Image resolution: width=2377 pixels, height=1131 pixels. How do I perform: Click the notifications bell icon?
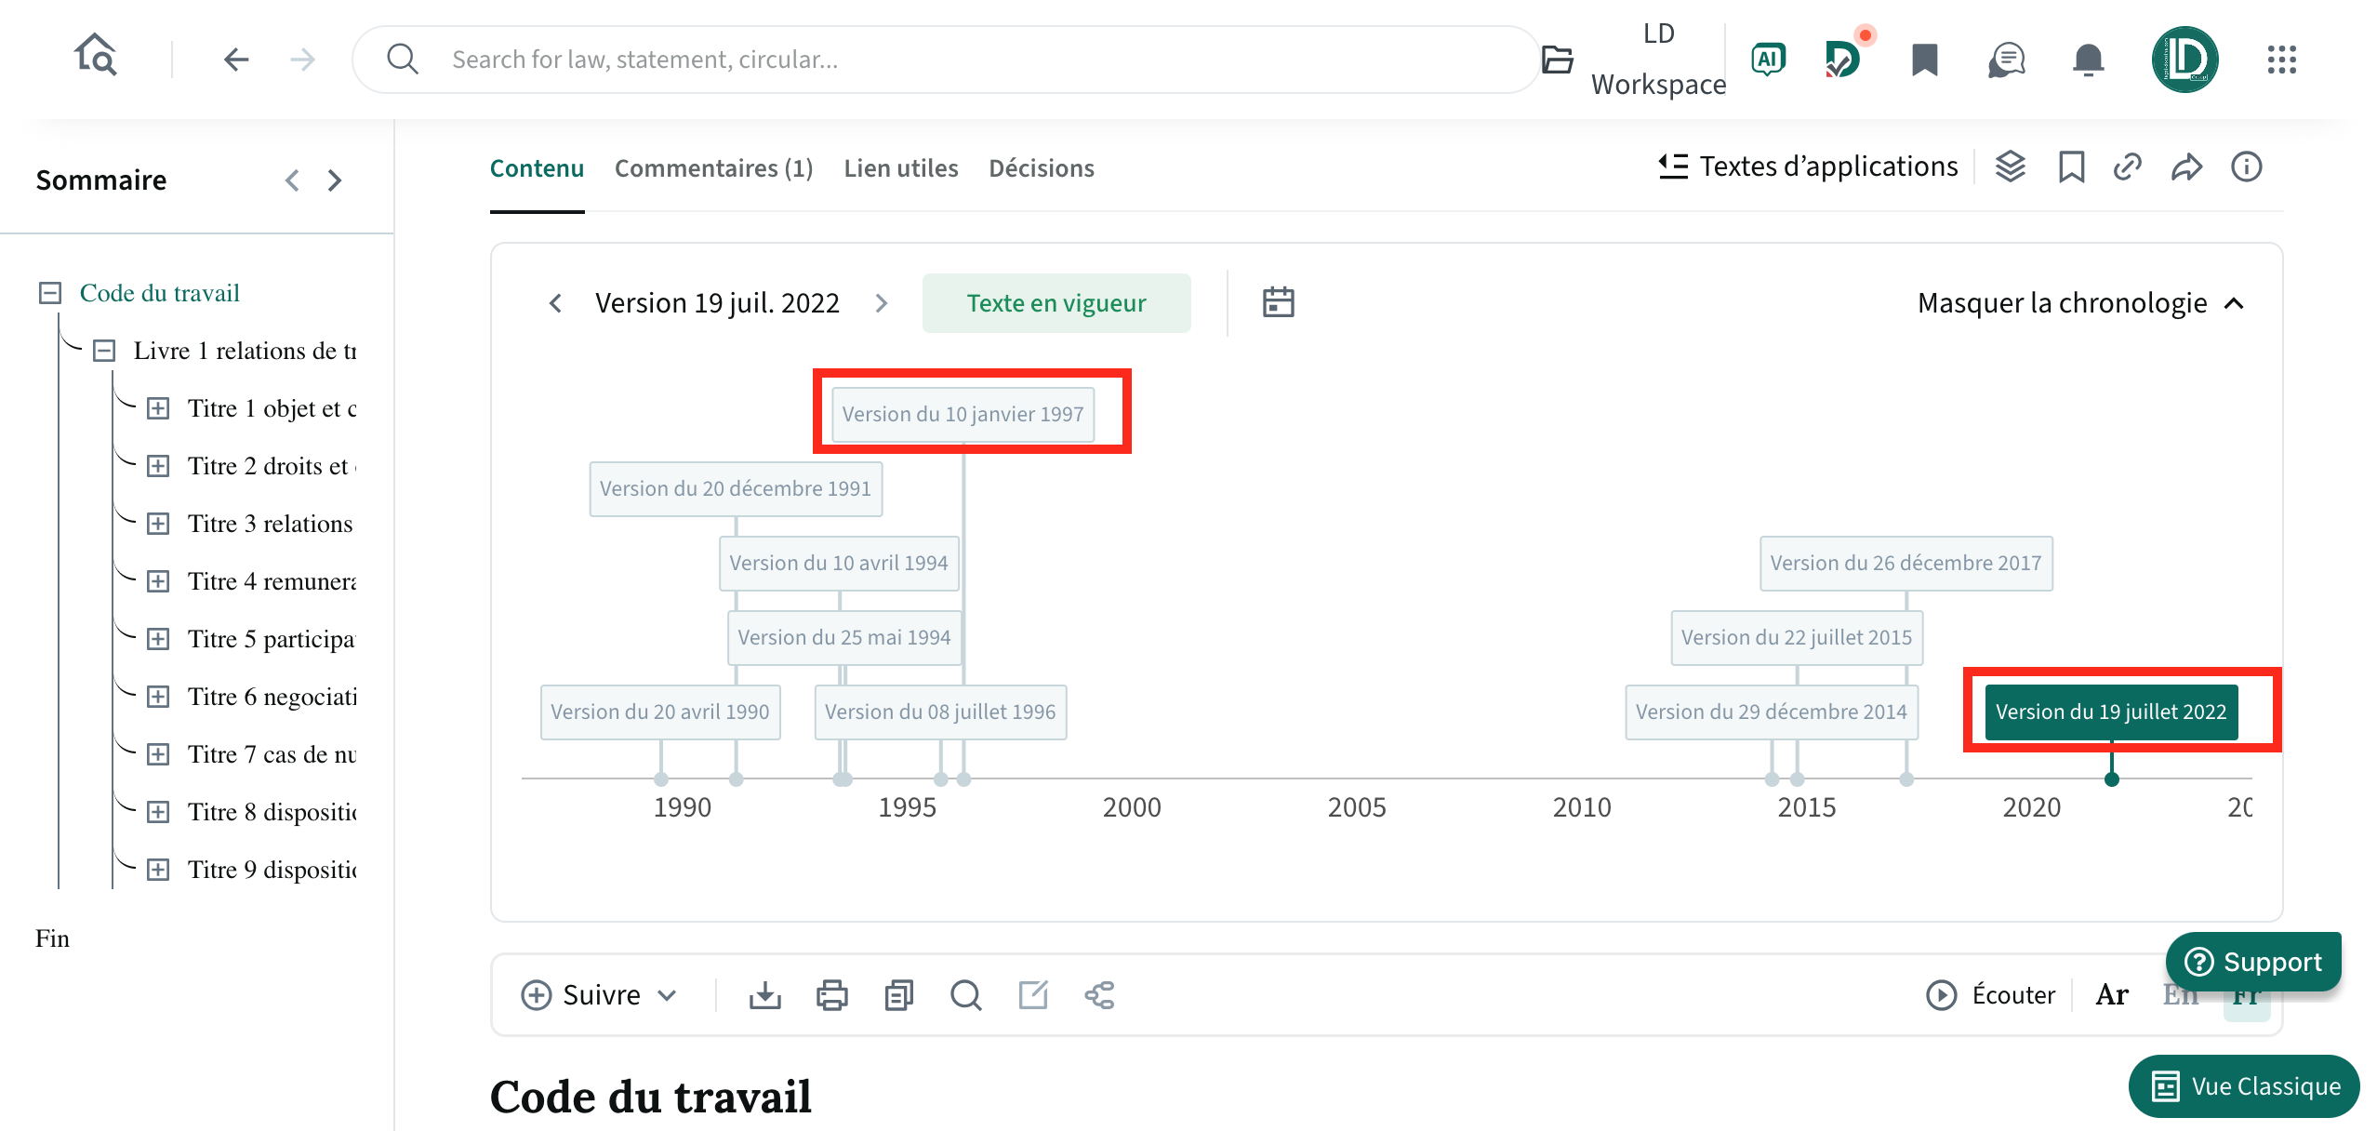coord(2088,60)
